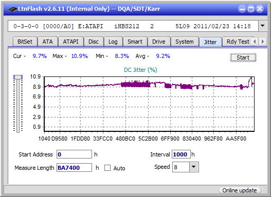Close the LtnFlash window

260,9
